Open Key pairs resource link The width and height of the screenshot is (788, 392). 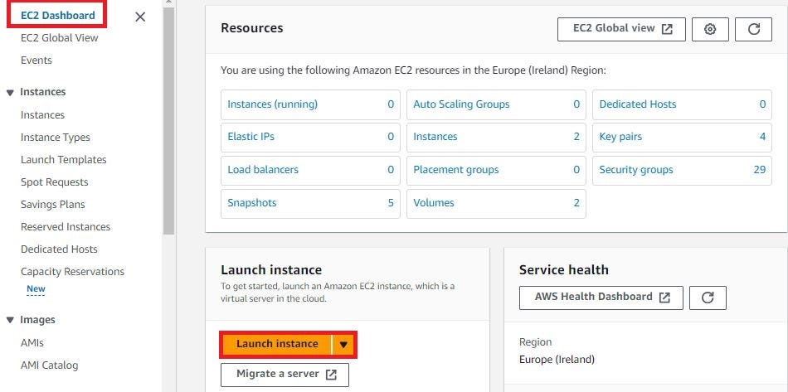pyautogui.click(x=620, y=137)
